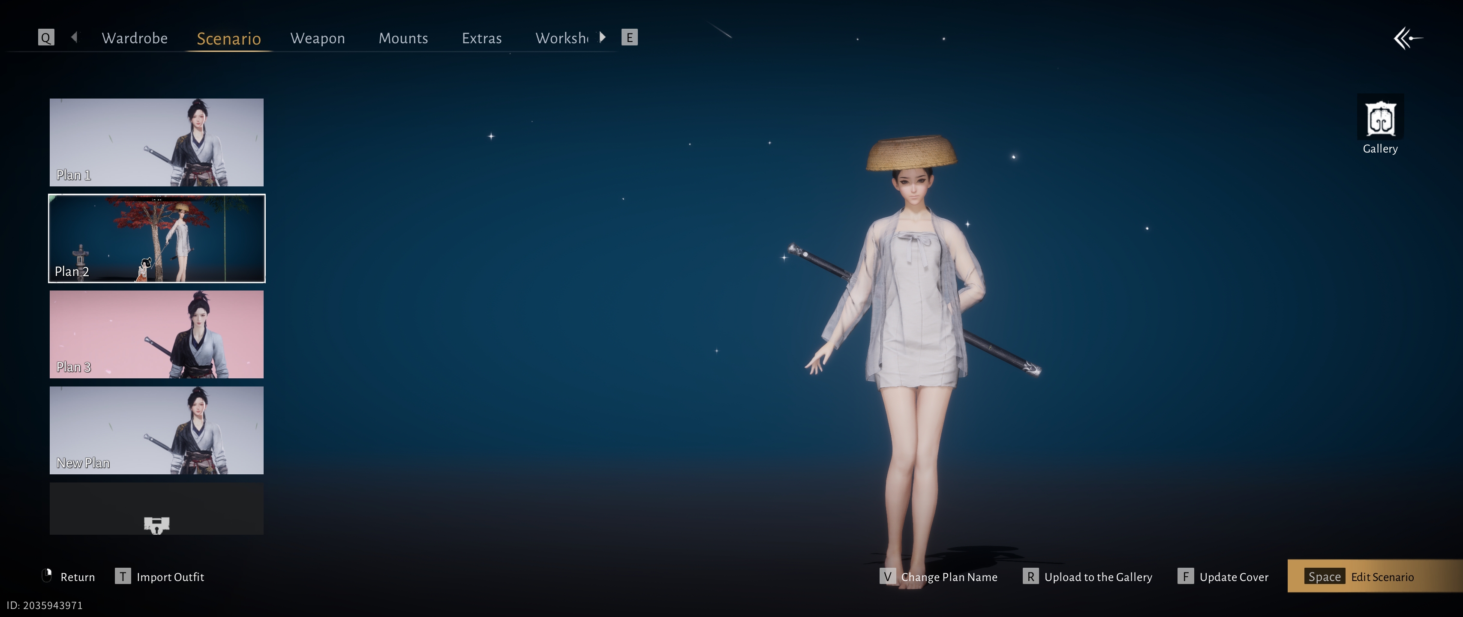Switch to the Wardrobe tab

[135, 38]
